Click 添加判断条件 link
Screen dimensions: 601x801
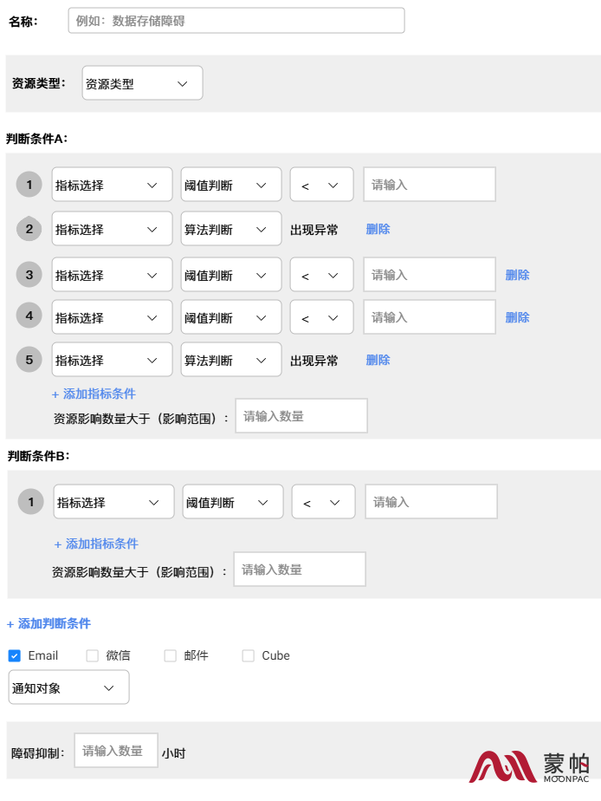(x=48, y=623)
